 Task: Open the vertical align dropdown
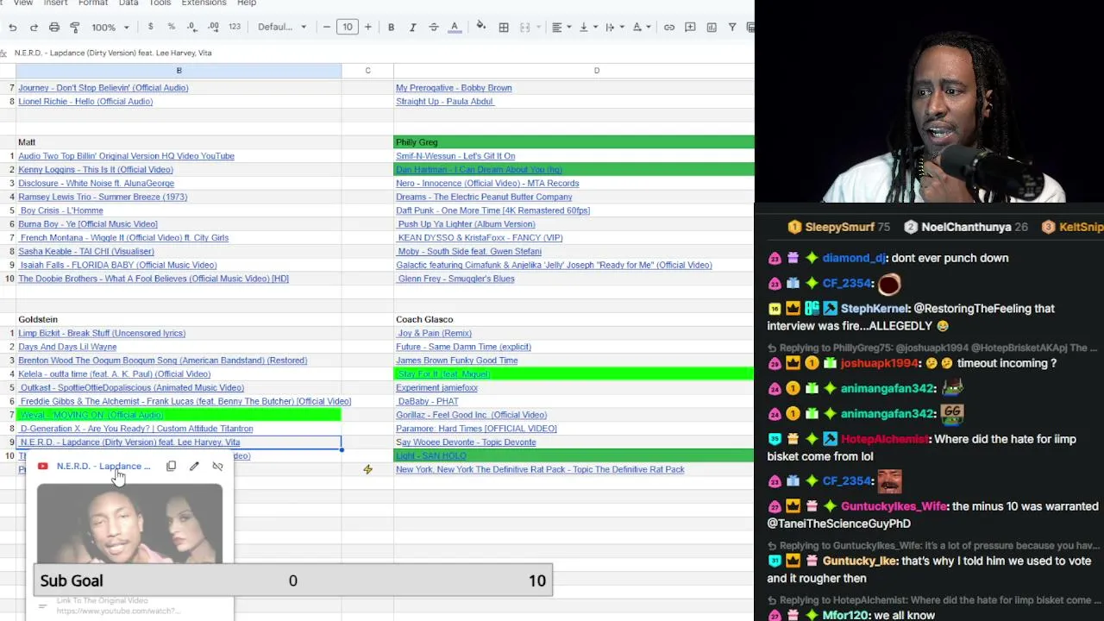point(586,28)
